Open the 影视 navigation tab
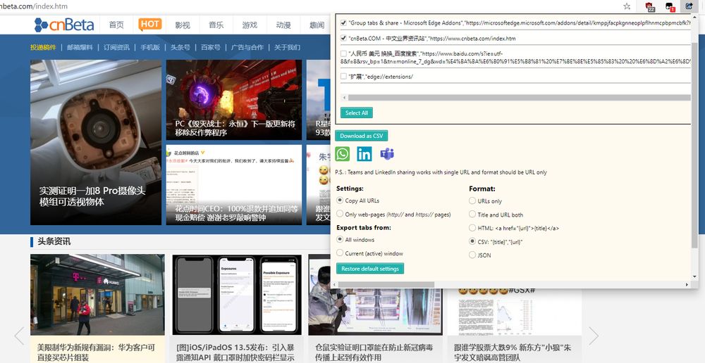The image size is (705, 363). [x=182, y=25]
